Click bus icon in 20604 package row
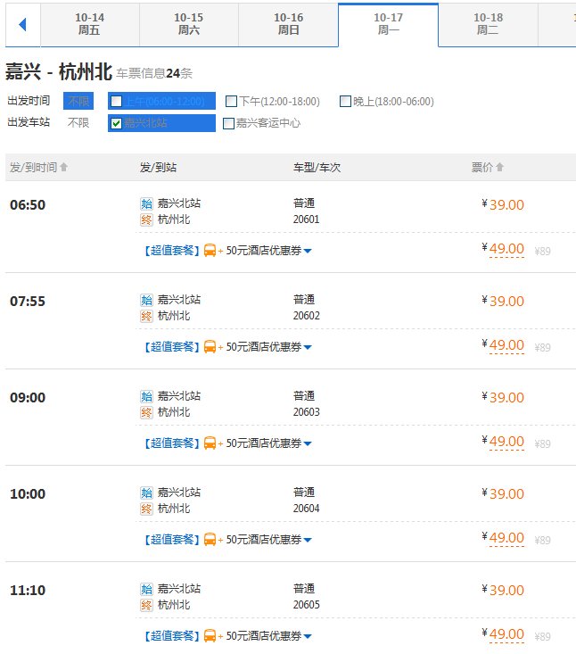 click(x=210, y=540)
